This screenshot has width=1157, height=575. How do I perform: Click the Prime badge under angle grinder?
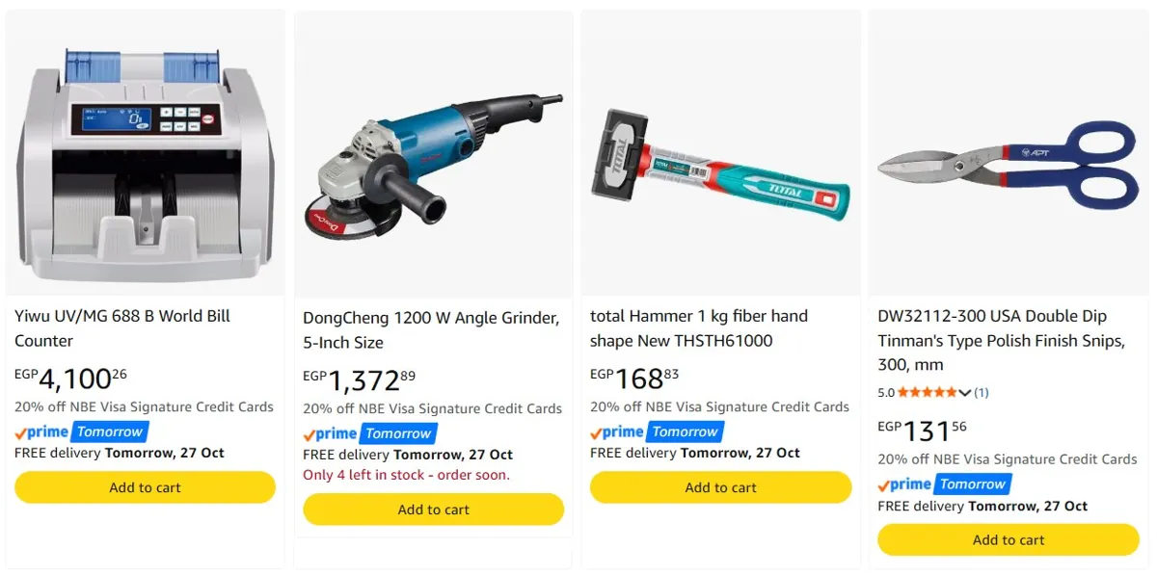(370, 433)
